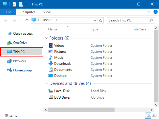
Task: Collapse the Devices and drives (4) group
Action: [x=46, y=83]
